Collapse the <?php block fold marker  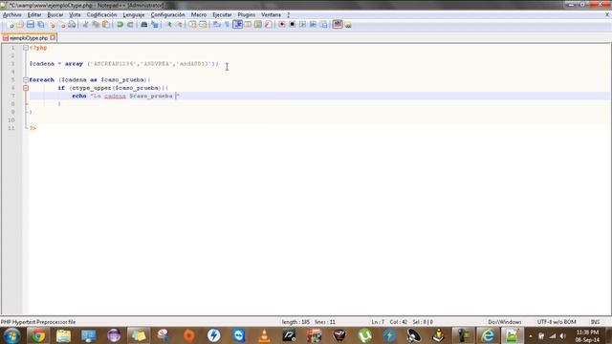26,48
